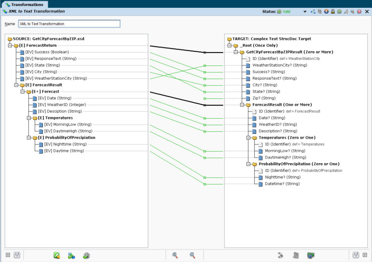Click the magnifier search icon near the Help icon
The height and width of the screenshot is (262, 372).
click(352, 12)
